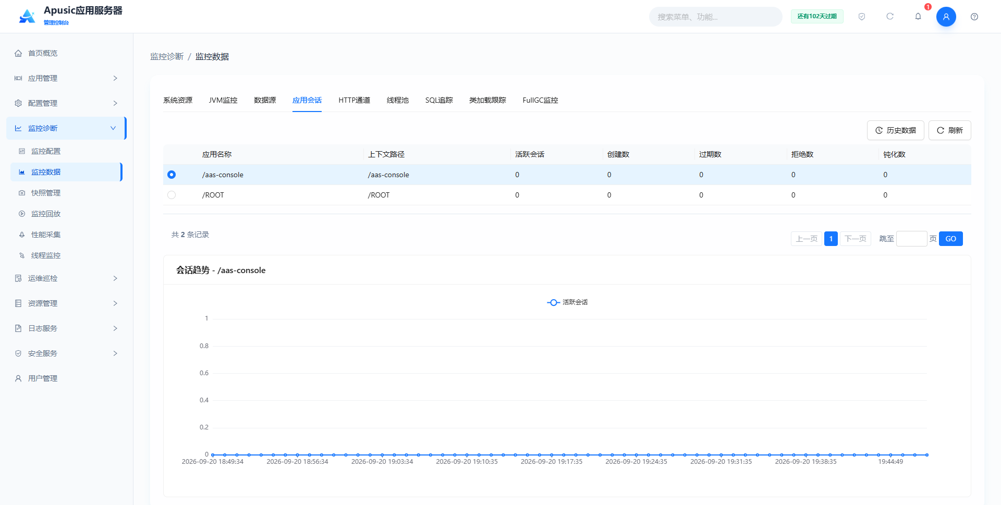The height and width of the screenshot is (505, 1001).
Task: Open the notification bell icon
Action: click(918, 17)
